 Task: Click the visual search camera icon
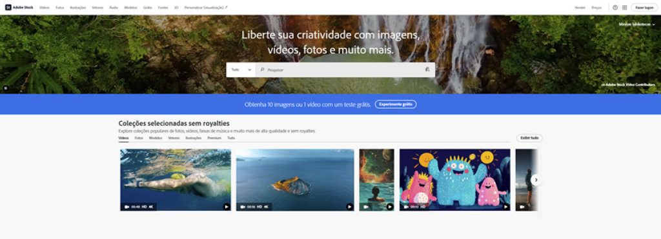pyautogui.click(x=427, y=70)
